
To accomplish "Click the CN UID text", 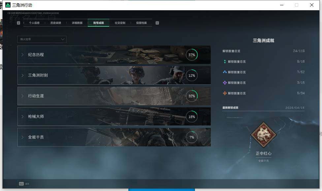I will click(33, 13).
